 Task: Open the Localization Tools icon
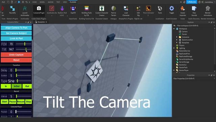[x=160, y=10]
